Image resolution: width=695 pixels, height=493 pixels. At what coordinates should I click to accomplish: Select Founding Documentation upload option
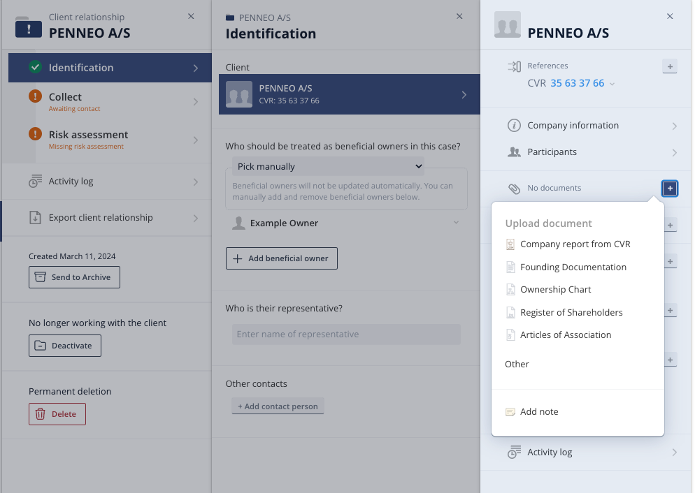573,267
